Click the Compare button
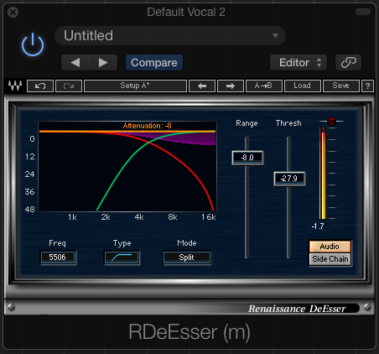Image resolution: width=379 pixels, height=354 pixels. click(x=154, y=63)
